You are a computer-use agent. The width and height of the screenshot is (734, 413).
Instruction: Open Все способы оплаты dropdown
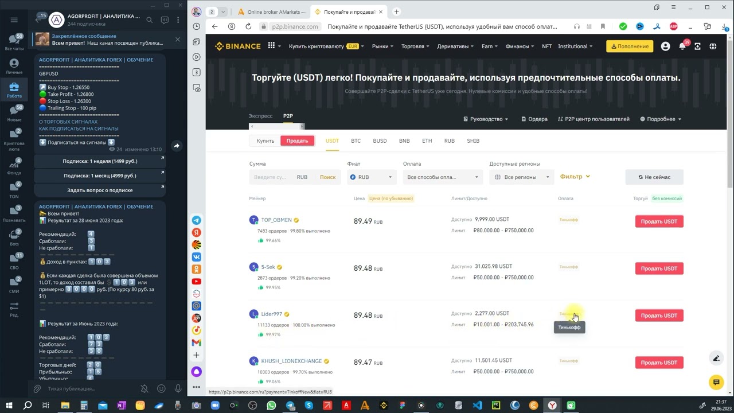(443, 177)
